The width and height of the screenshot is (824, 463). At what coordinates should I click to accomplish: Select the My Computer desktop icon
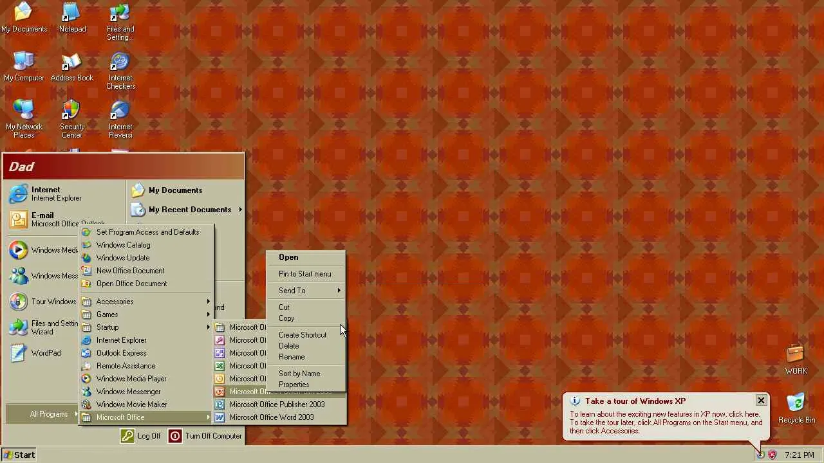24,67
